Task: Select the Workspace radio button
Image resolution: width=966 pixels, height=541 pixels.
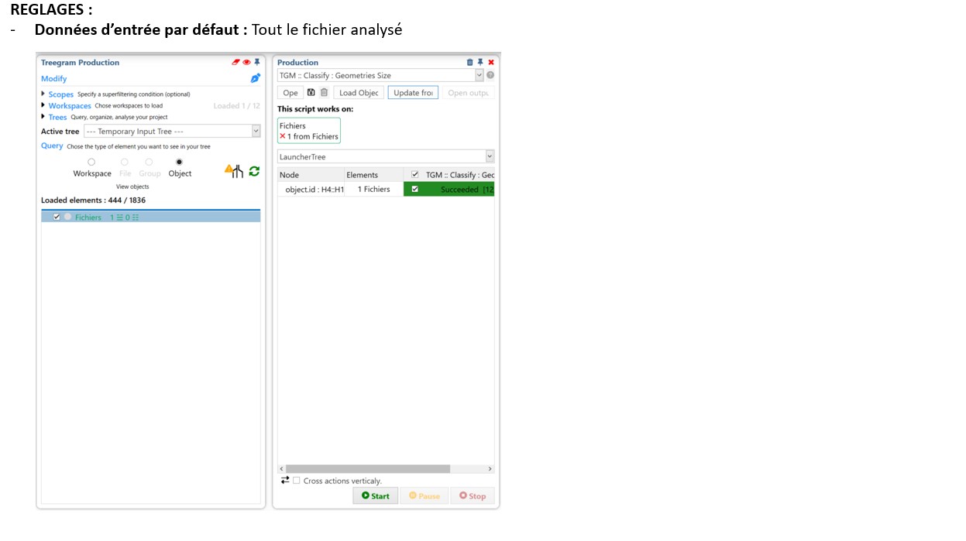Action: pos(91,163)
